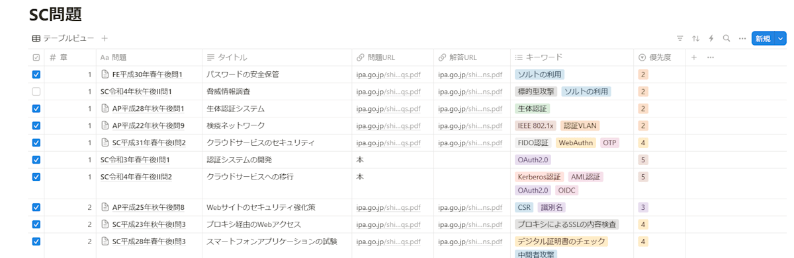The image size is (794, 258).
Task: Select the テーブルビュー tab
Action: (x=64, y=39)
